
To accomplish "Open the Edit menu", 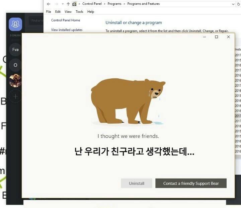I will (x=58, y=12).
